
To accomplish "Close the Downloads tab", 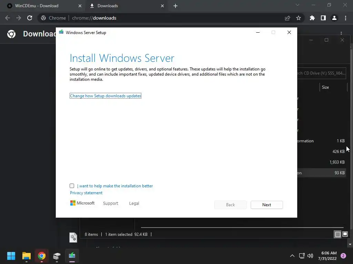I will (162, 6).
